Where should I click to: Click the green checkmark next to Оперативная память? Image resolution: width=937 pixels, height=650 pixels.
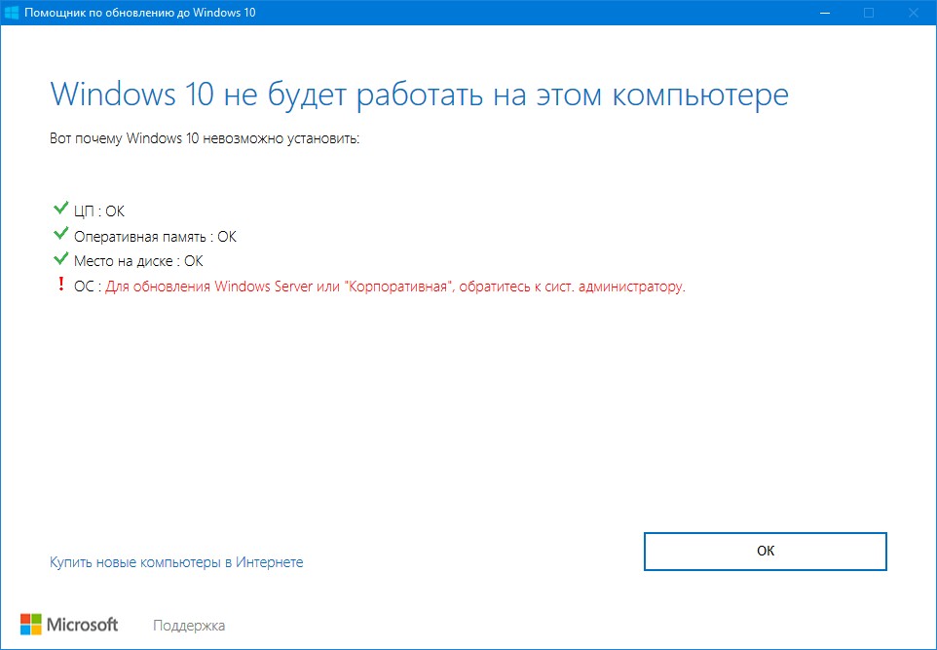point(61,235)
